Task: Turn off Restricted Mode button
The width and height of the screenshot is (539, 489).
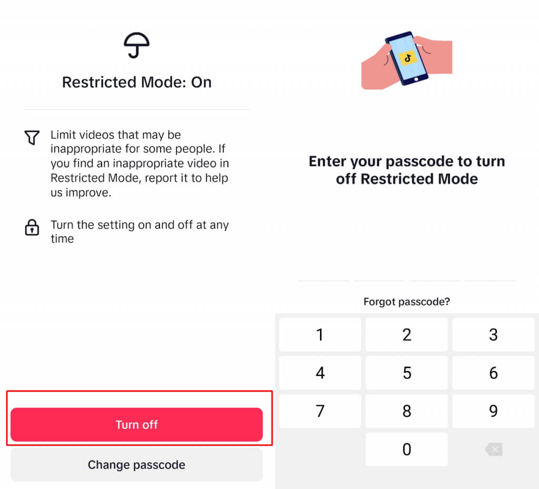Action: point(136,425)
